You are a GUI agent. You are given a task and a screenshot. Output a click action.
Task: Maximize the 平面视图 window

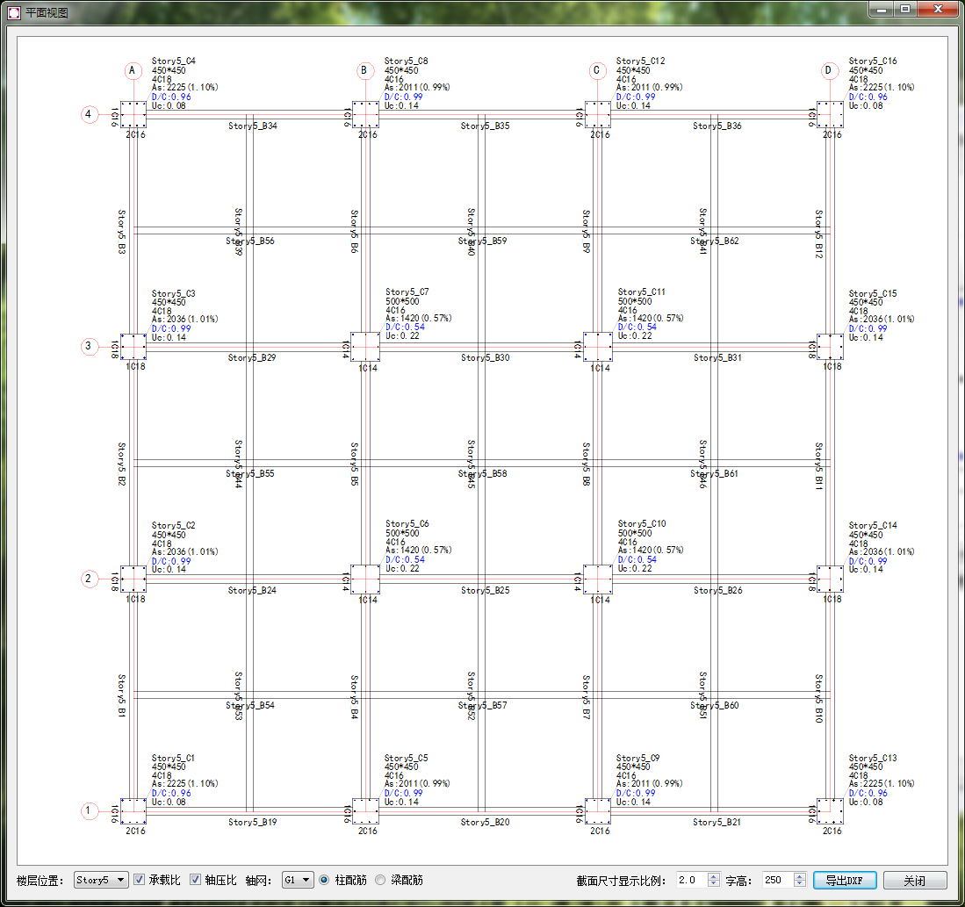904,9
